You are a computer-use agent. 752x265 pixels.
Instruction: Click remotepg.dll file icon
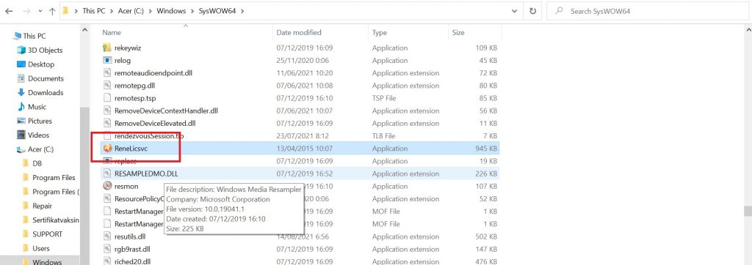tap(107, 86)
